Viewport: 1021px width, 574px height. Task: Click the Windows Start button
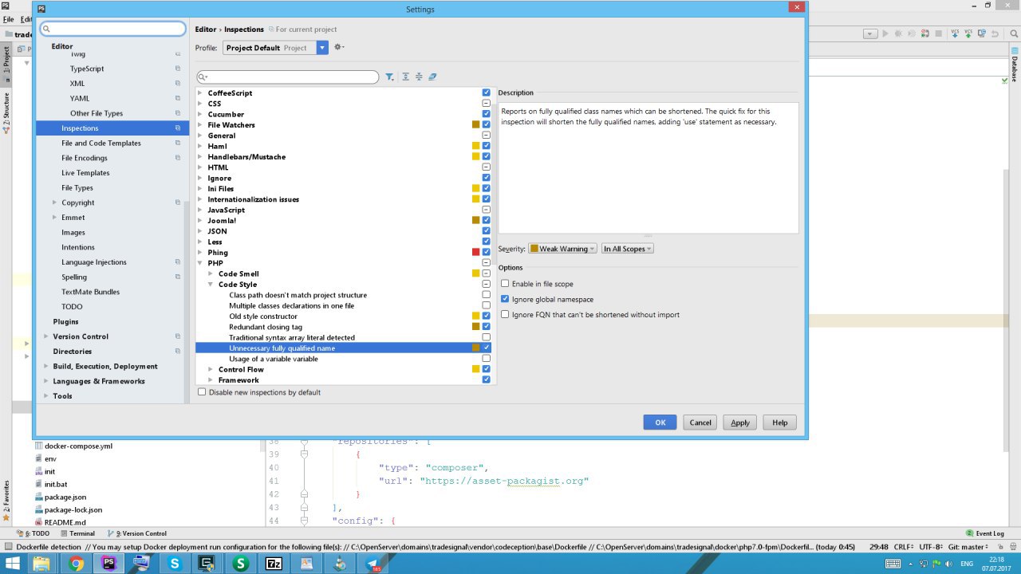(x=13, y=564)
